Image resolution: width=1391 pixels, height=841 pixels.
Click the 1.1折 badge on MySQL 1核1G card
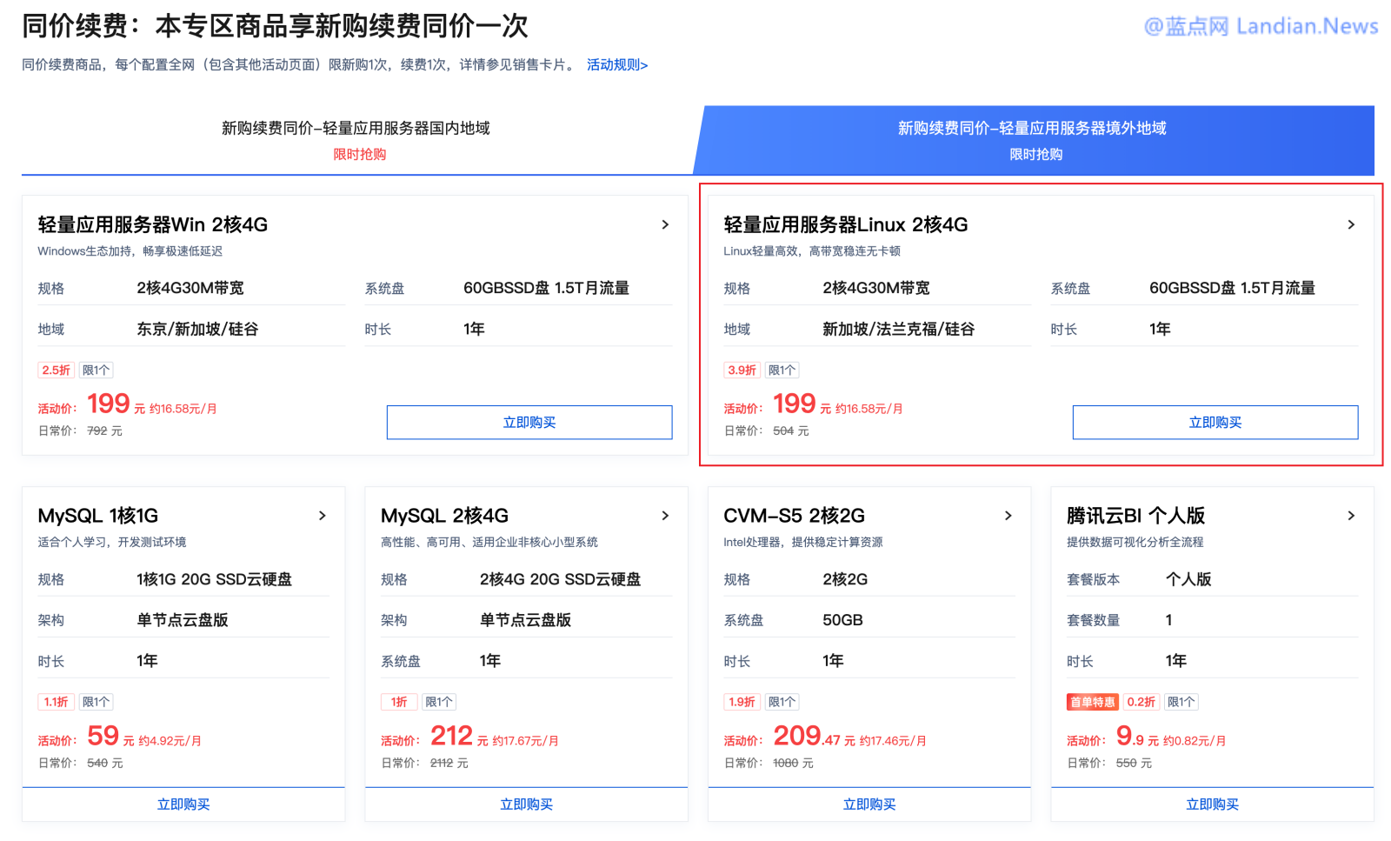(56, 701)
